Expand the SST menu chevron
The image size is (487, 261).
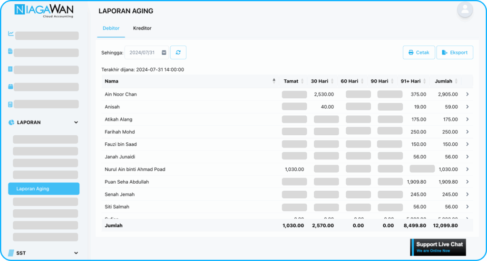tap(76, 253)
